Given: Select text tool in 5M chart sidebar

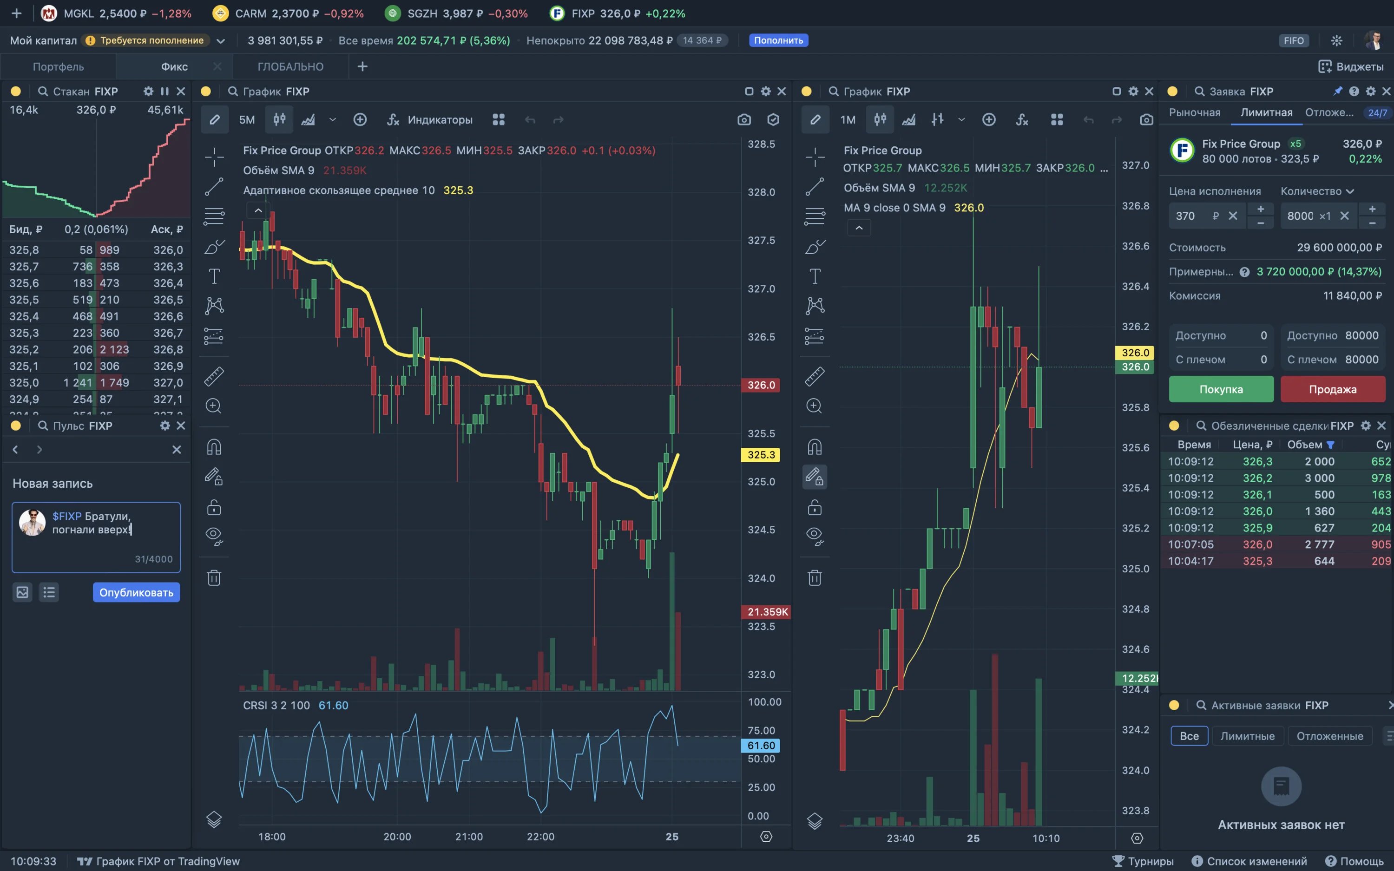Looking at the screenshot, I should (x=214, y=276).
